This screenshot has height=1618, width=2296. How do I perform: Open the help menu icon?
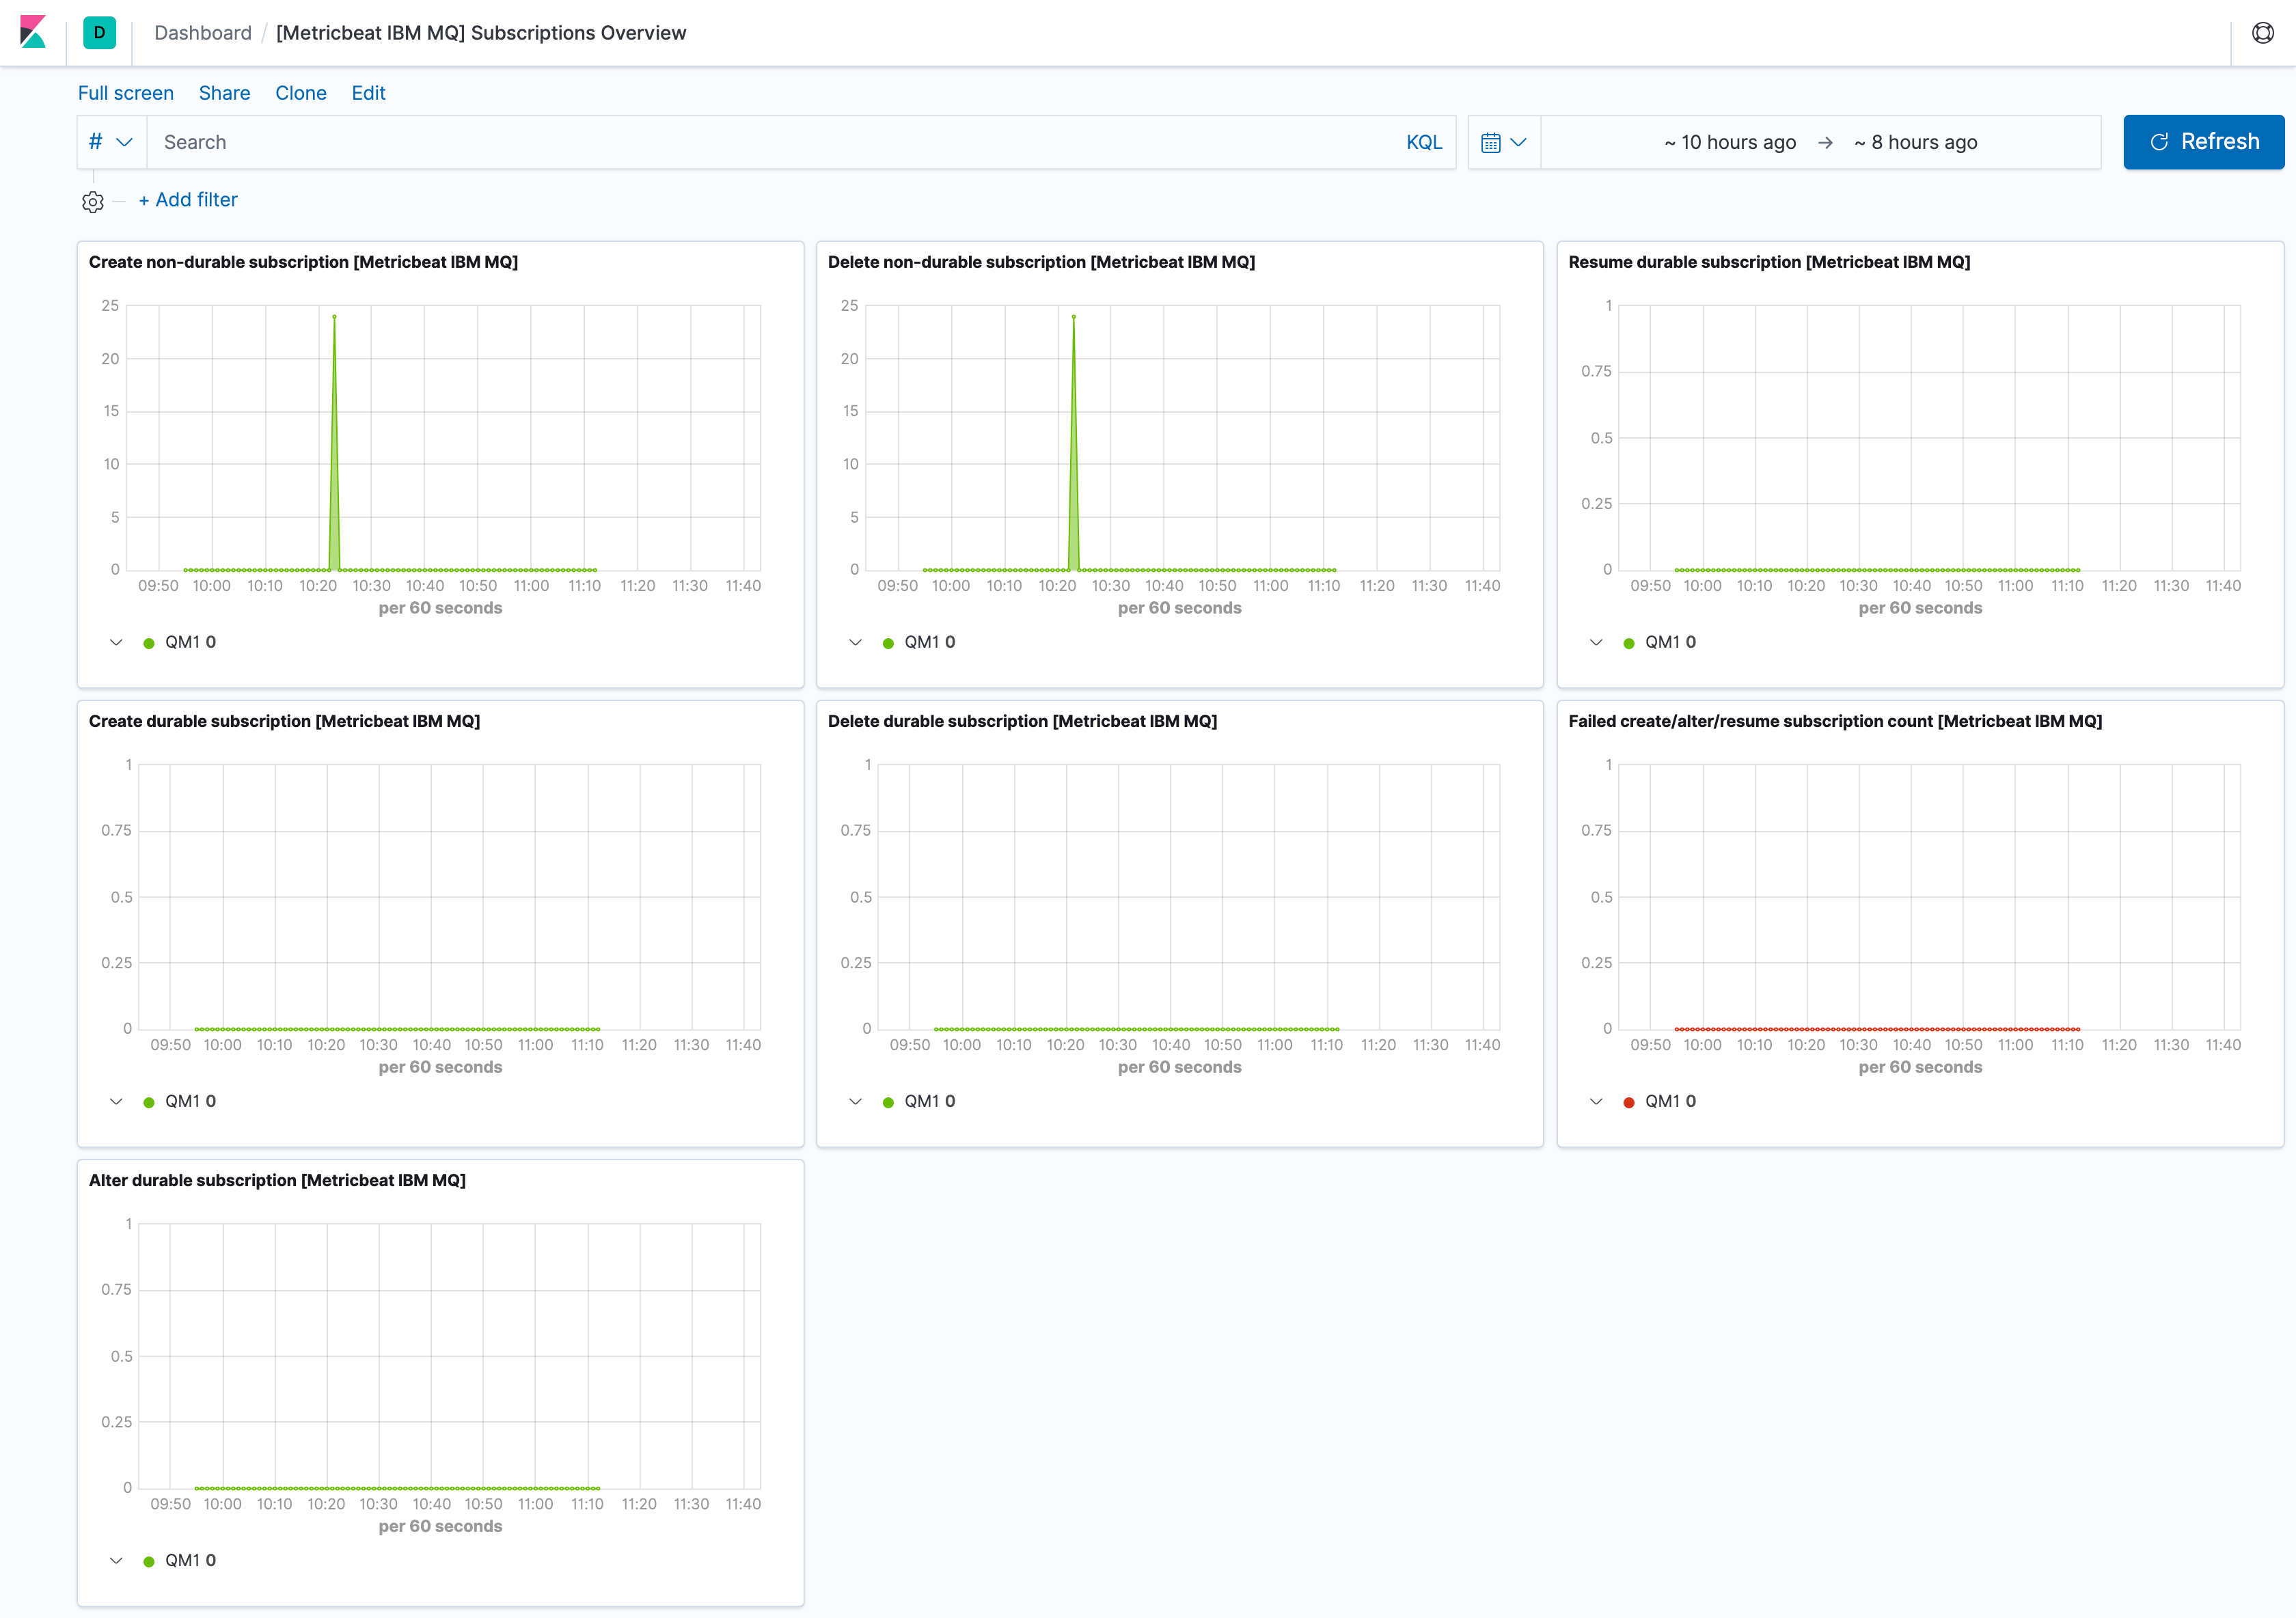click(2262, 32)
